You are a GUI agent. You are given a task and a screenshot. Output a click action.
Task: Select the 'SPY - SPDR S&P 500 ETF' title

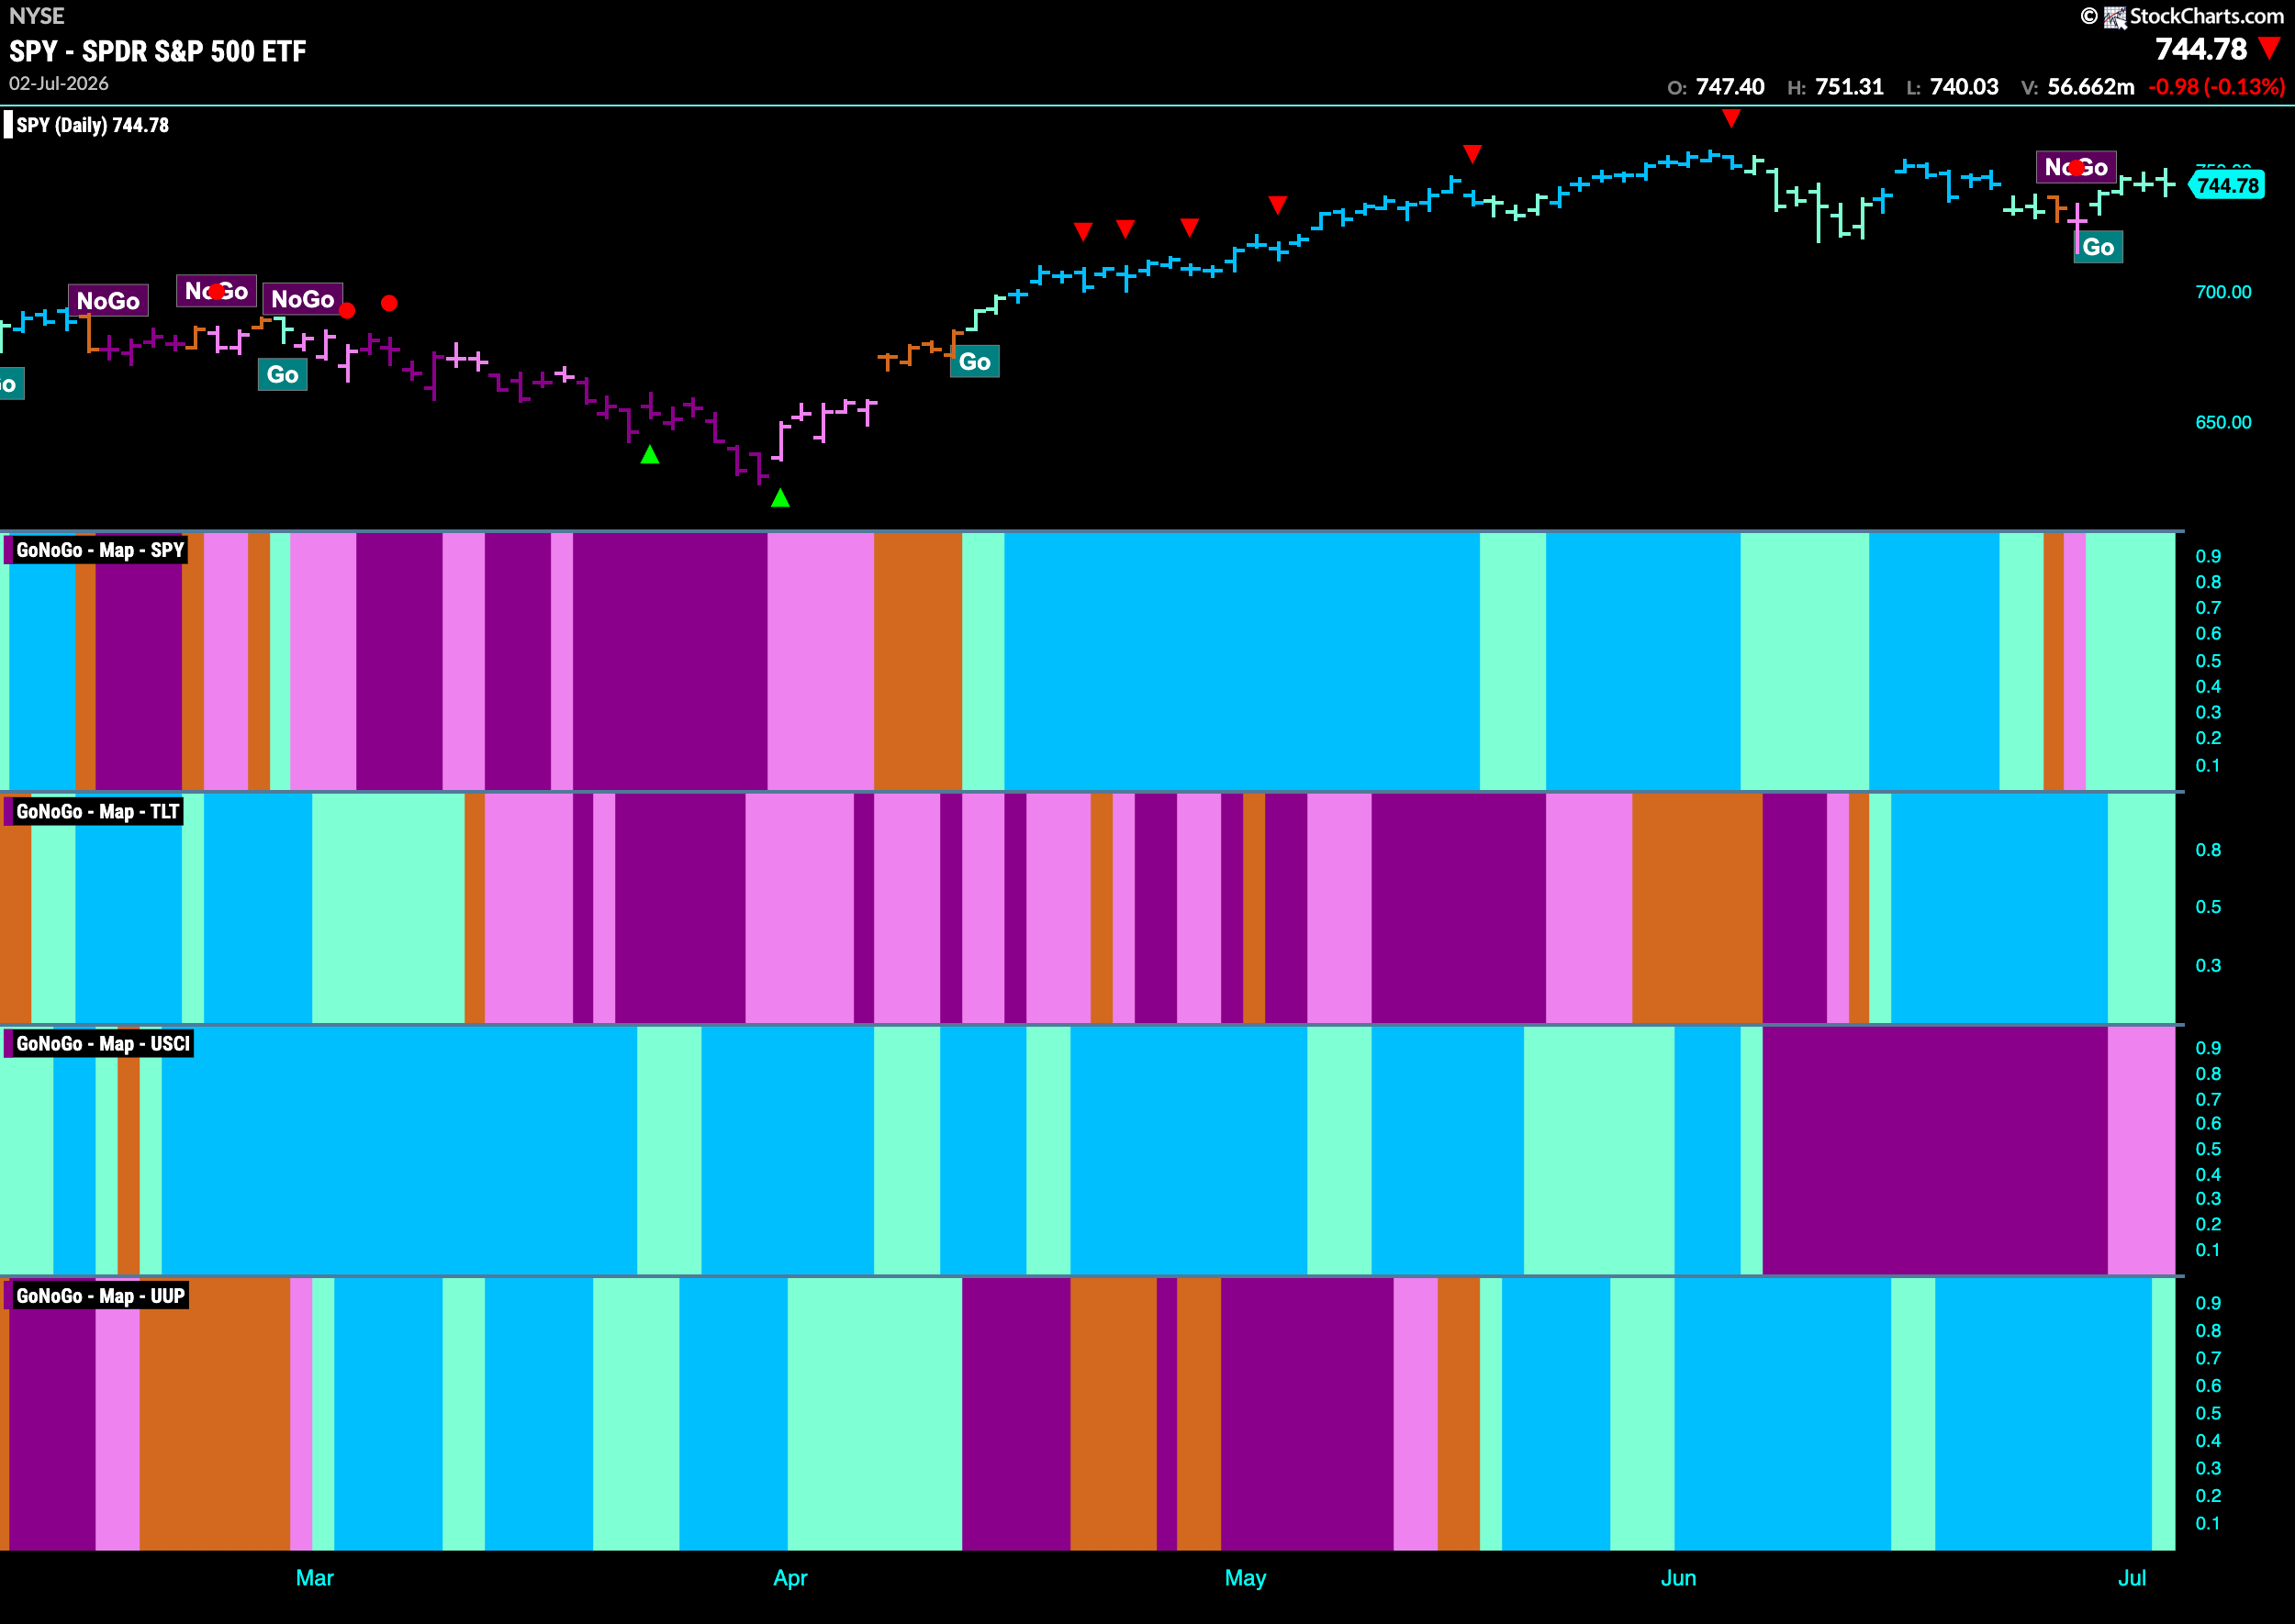point(158,51)
